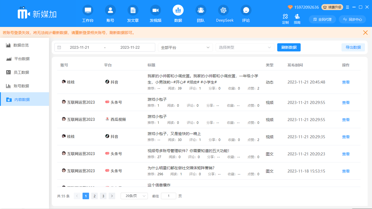Open the 发文章 article publishing icon

[x=133, y=11]
